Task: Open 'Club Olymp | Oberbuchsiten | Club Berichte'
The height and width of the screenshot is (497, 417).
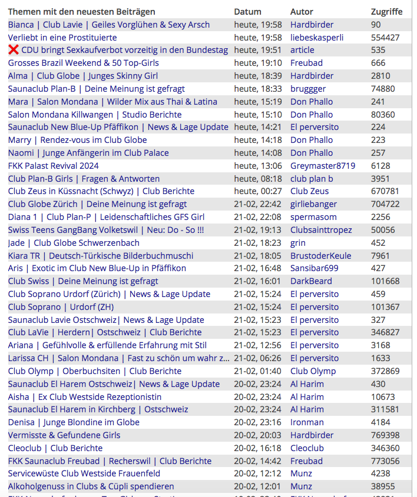Action: pos(94,371)
